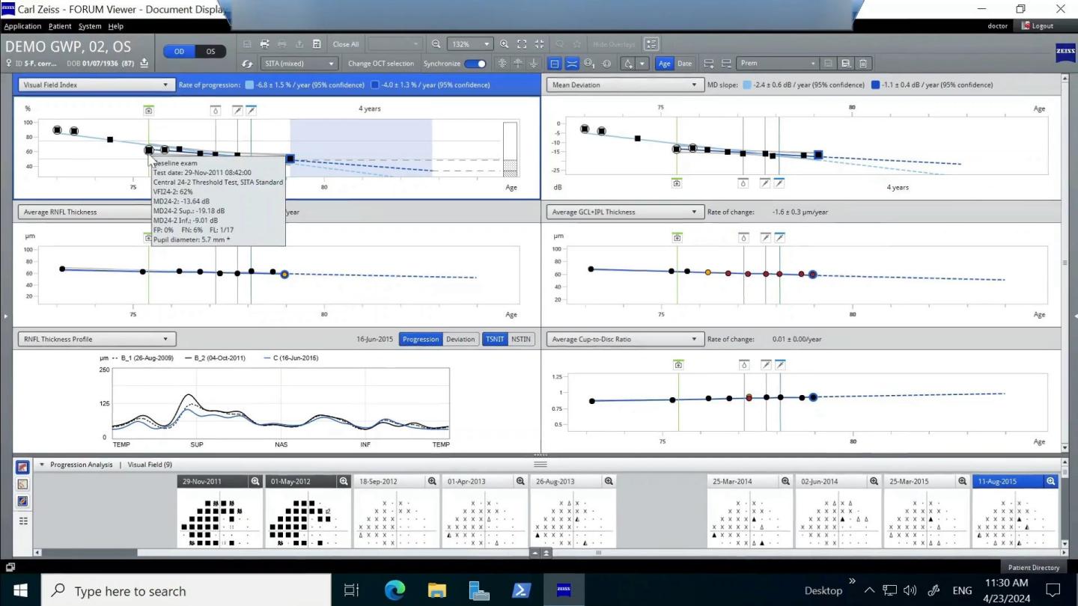Click the zoom-in magnifier icon
The width and height of the screenshot is (1078, 606).
(x=504, y=43)
